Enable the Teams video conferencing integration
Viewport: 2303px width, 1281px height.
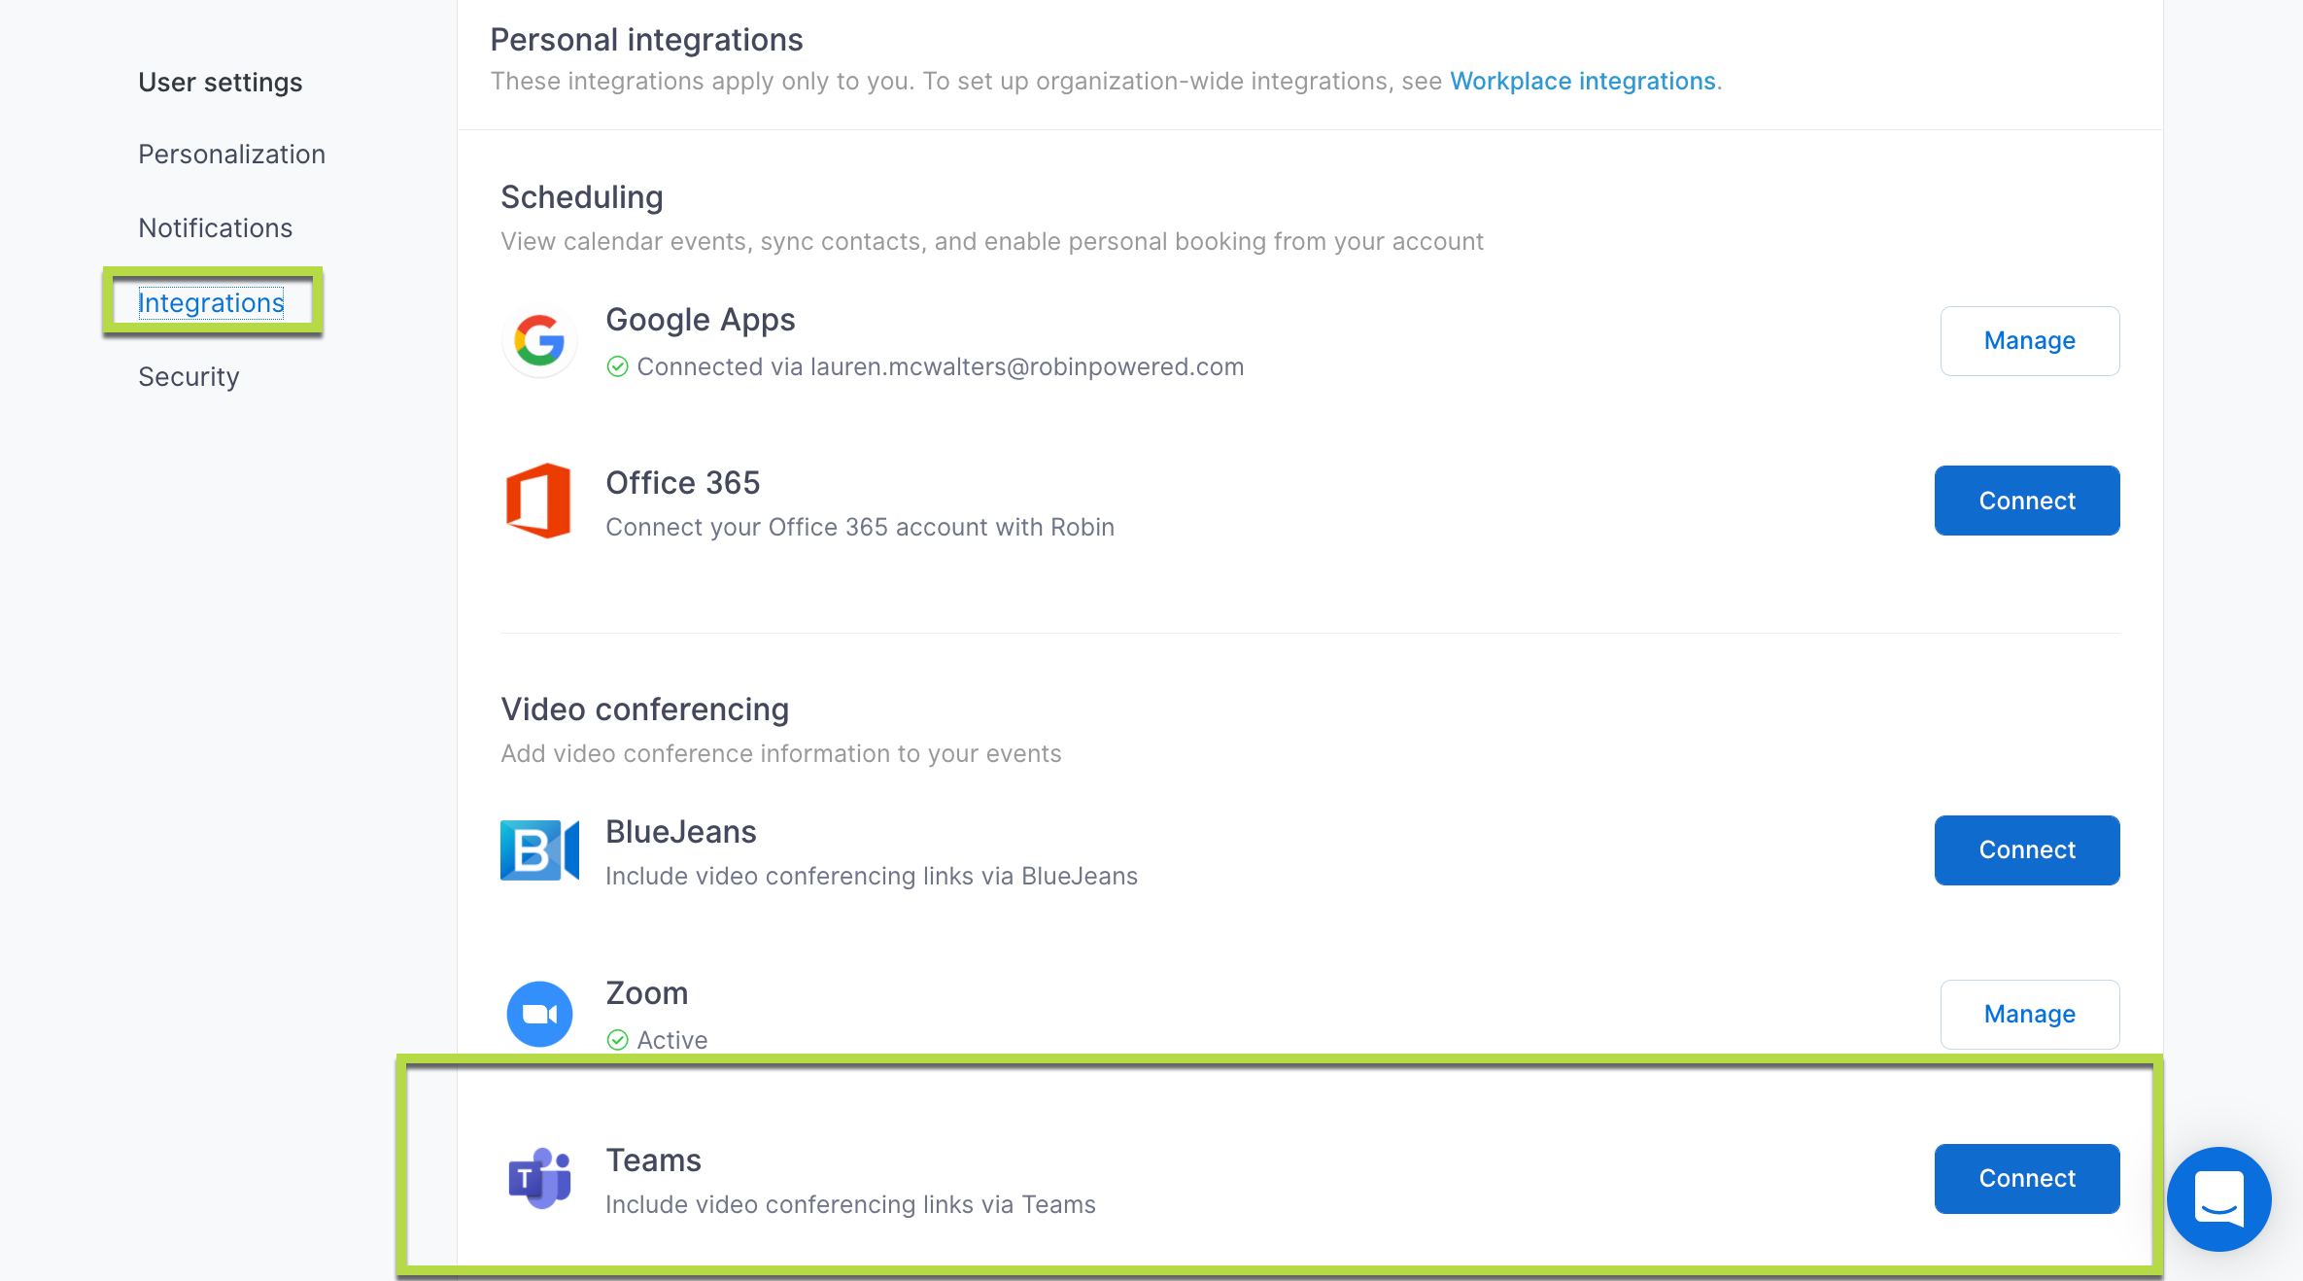[x=2026, y=1178]
